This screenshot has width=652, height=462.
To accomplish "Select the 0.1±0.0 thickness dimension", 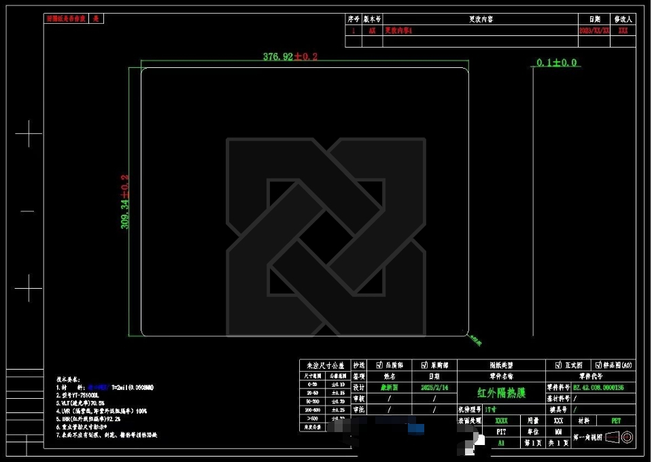I will (556, 63).
